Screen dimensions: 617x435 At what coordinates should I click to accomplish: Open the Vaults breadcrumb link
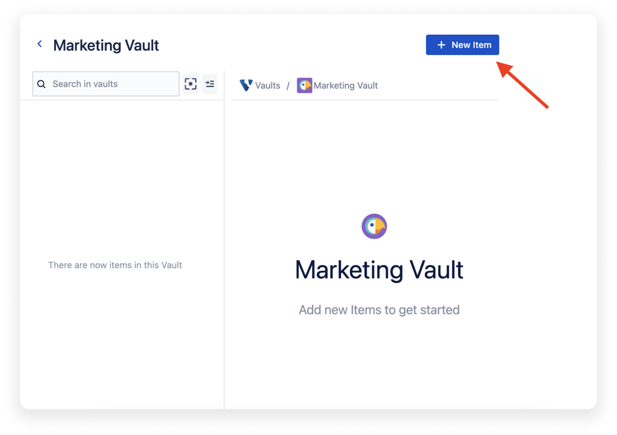267,85
